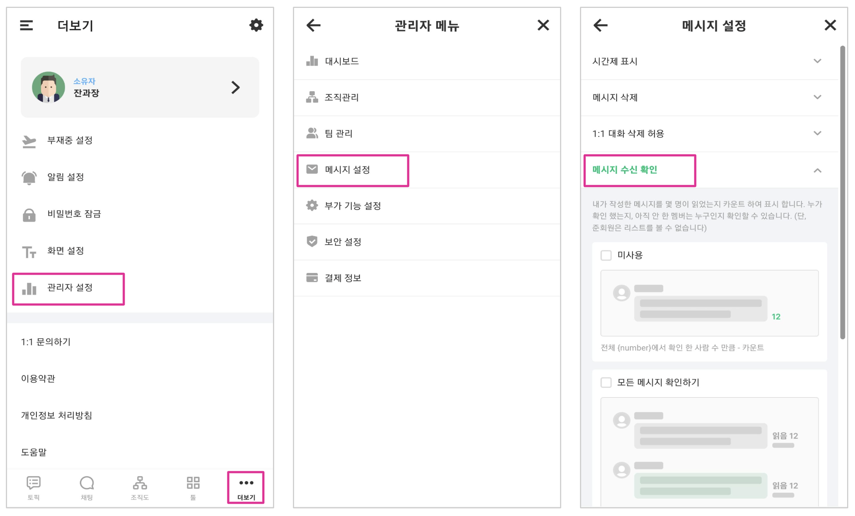855x516 pixels.
Task: Open the hamburger menu icon beside 더보기
Action: (x=26, y=25)
